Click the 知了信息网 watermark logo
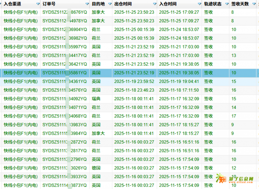The image size is (259, 189). tap(235, 179)
